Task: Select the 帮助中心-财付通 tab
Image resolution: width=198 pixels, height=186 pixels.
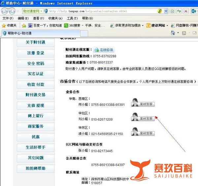Action: [41, 33]
